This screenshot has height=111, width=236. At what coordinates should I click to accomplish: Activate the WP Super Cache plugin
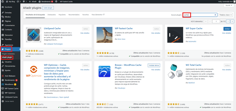tap(227, 29)
